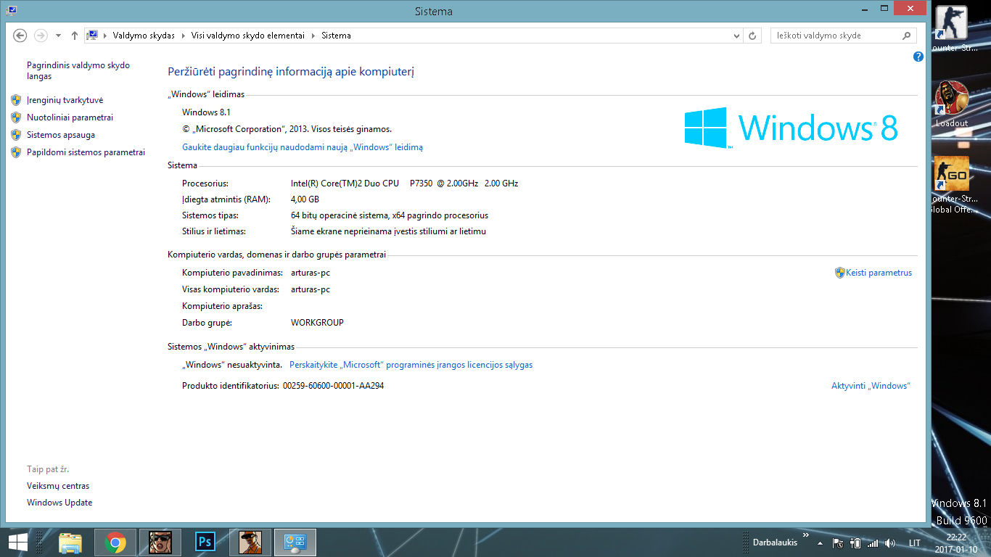
Task: Click the active Control Panel taskbar button
Action: pyautogui.click(x=295, y=542)
